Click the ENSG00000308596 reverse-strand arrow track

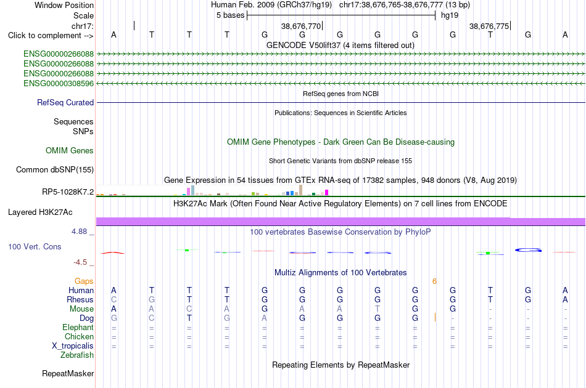[340, 84]
